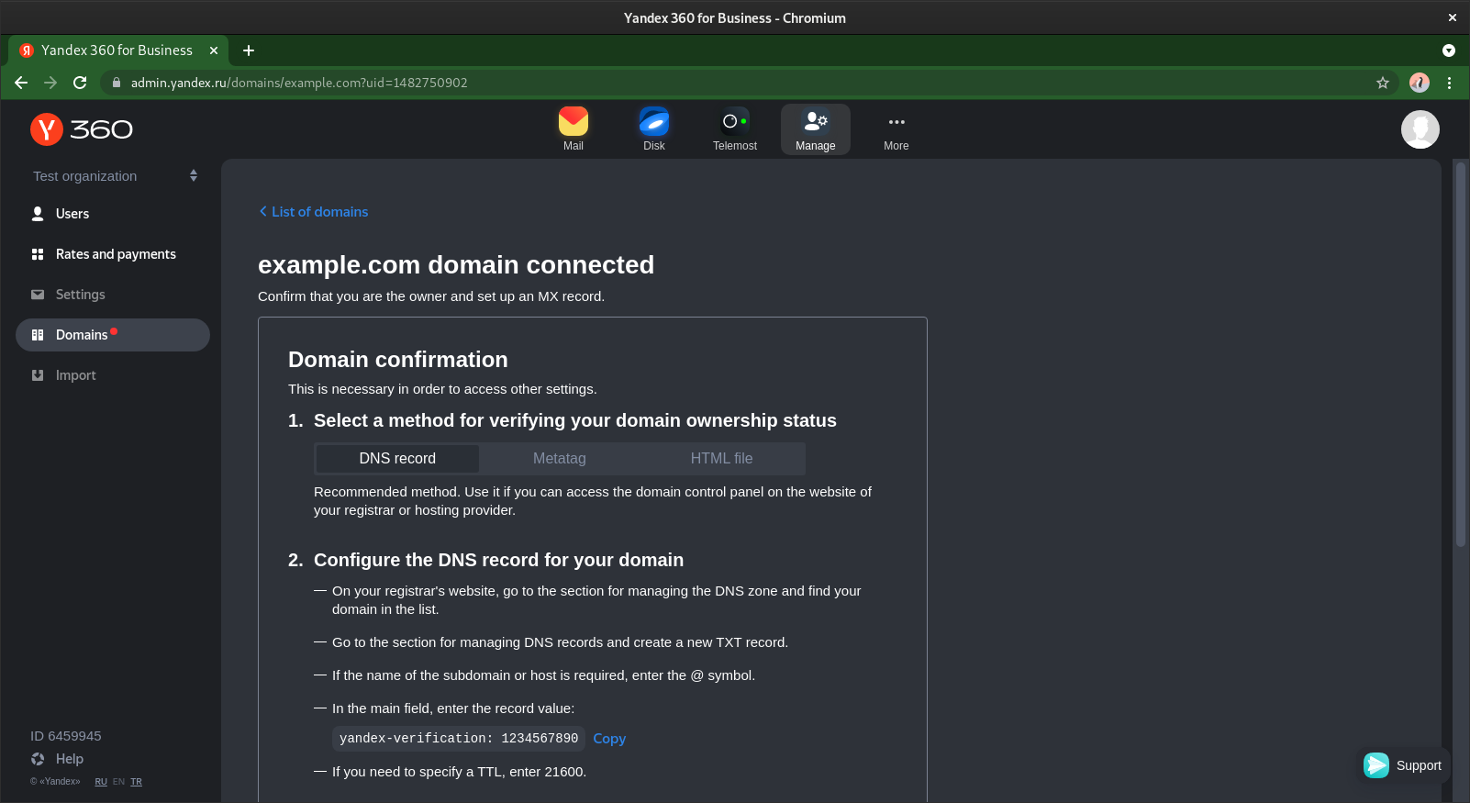The image size is (1470, 803).
Task: Switch the language to RU
Action: point(101,782)
